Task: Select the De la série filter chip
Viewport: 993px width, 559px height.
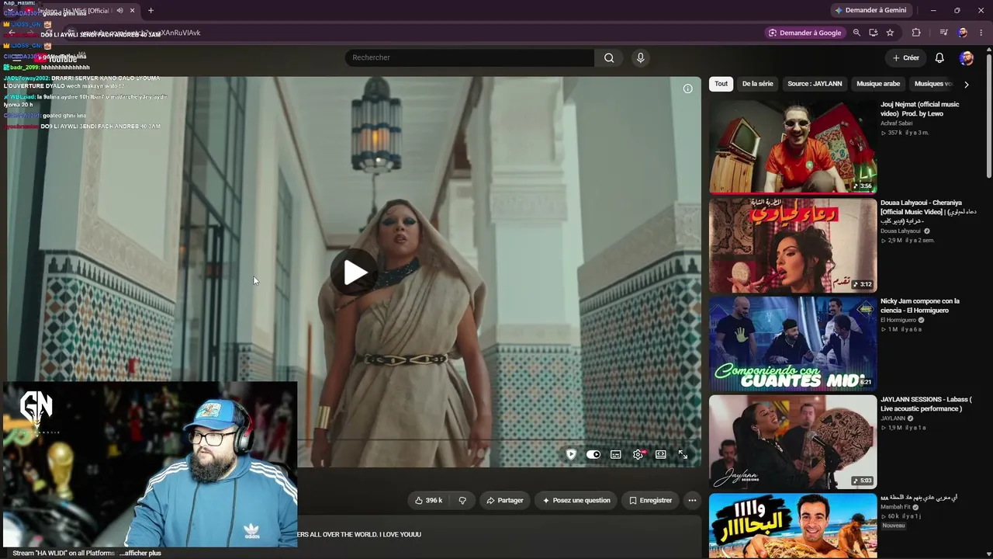Action: [758, 84]
